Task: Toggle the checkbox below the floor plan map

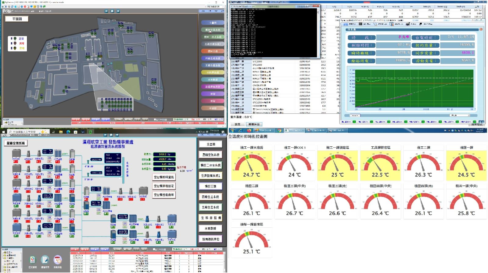Action: [155, 120]
